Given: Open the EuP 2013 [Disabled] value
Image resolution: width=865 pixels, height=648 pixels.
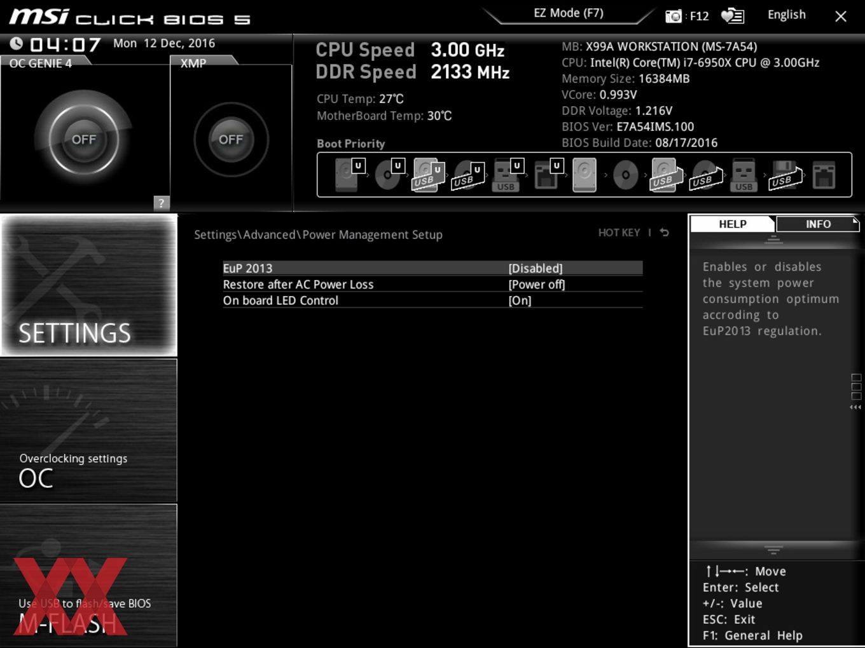Looking at the screenshot, I should tap(536, 268).
